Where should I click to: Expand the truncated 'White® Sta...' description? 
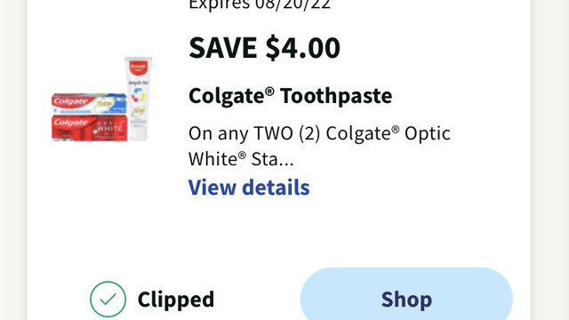coord(241,159)
